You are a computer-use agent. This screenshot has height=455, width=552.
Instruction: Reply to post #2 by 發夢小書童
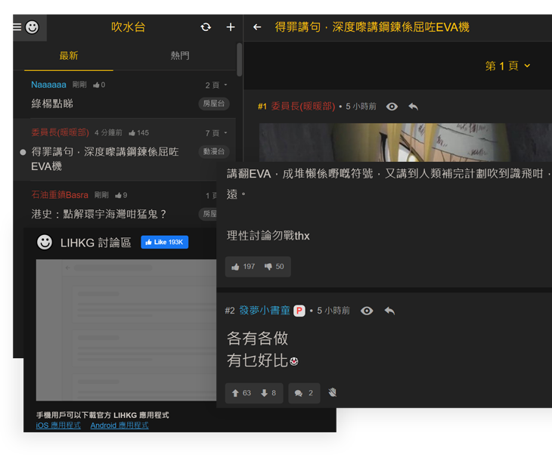[x=389, y=311]
